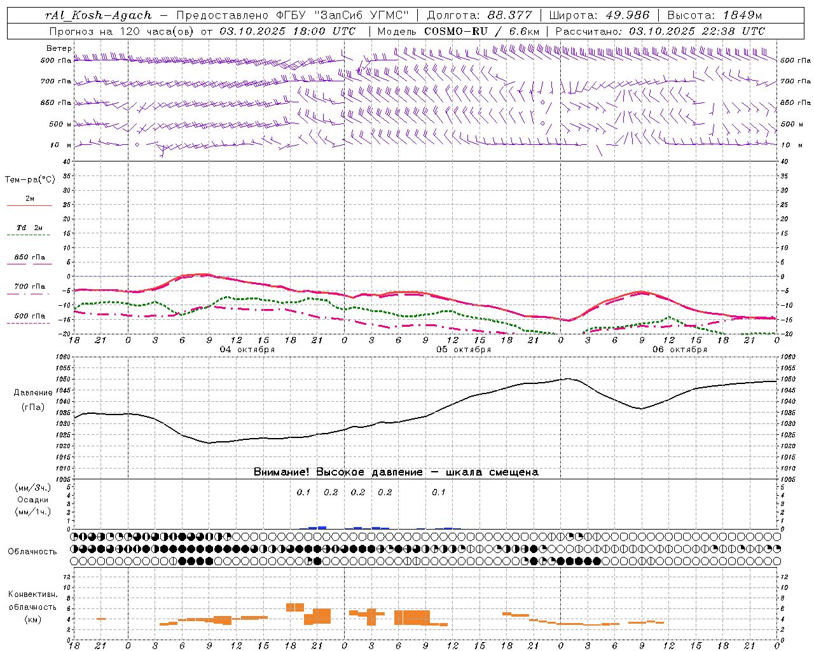This screenshot has height=651, width=814.
Task: Click the date label 05 октября
Action: tap(464, 350)
